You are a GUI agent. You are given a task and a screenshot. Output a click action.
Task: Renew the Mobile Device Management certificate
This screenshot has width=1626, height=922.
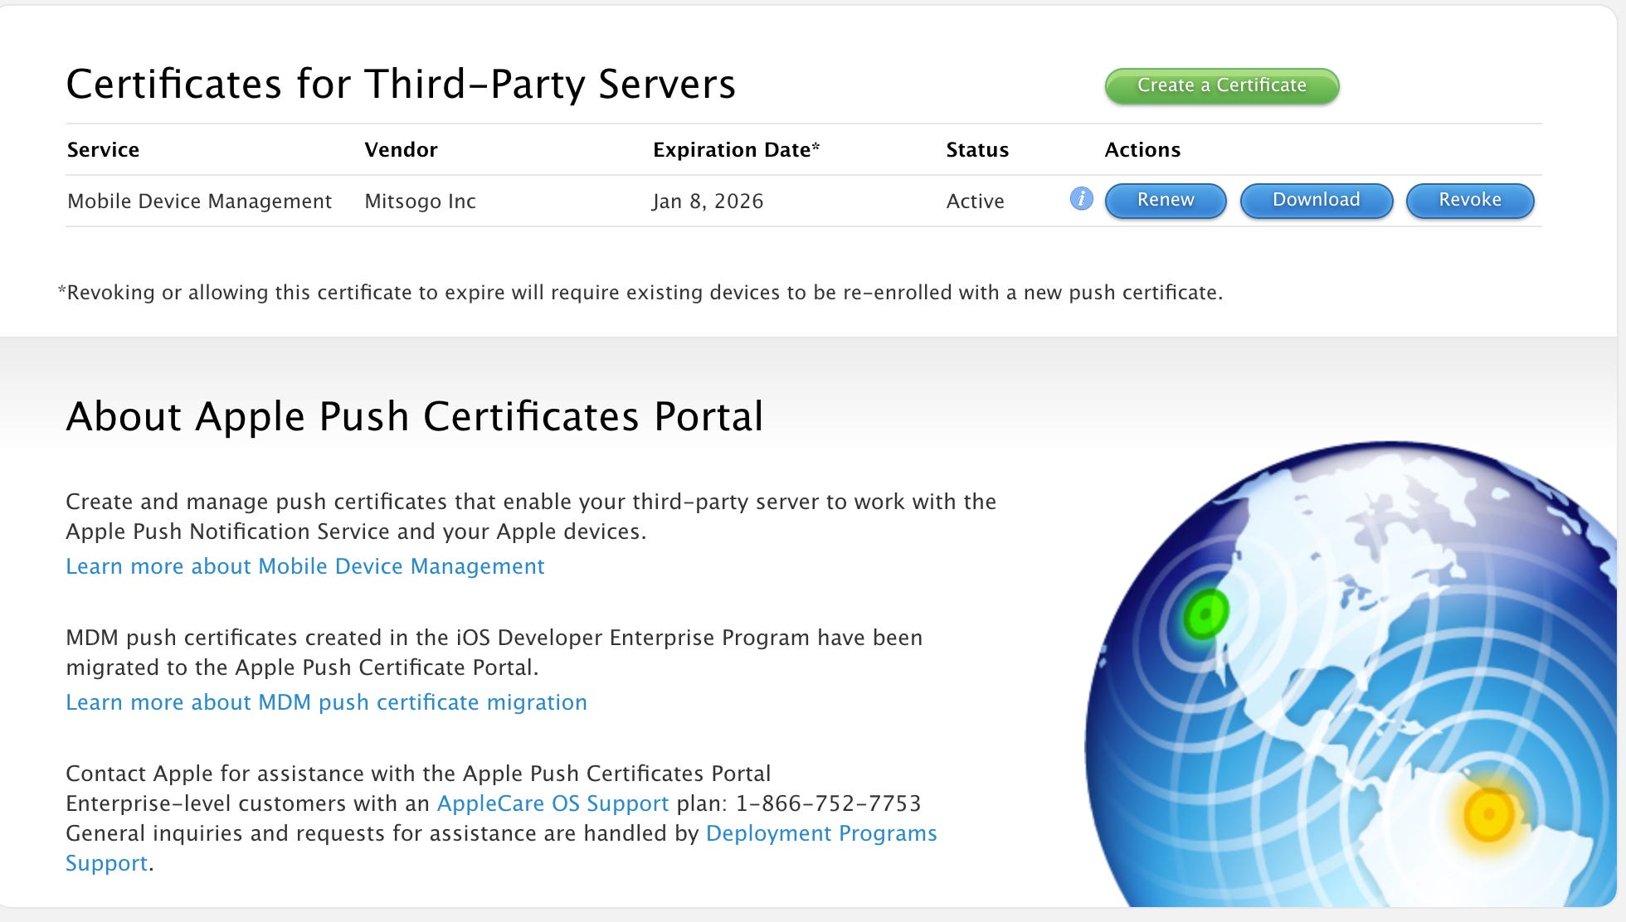[x=1165, y=200]
